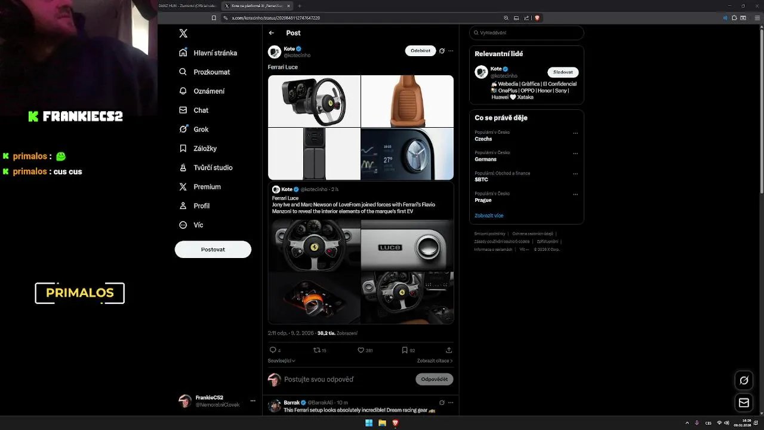Viewport: 764px width, 430px height.
Task: Open Víc more options icon
Action: coord(183,225)
